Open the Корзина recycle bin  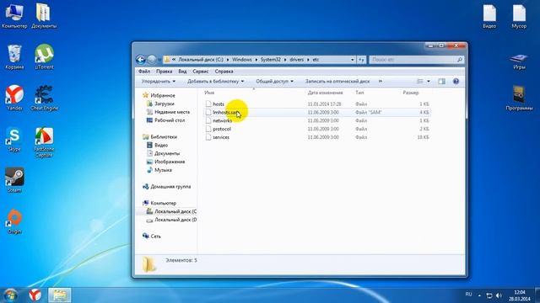tap(14, 57)
